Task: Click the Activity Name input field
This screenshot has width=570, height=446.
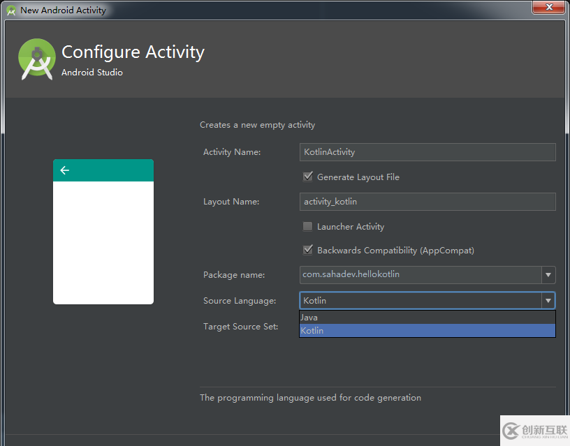Action: 427,152
